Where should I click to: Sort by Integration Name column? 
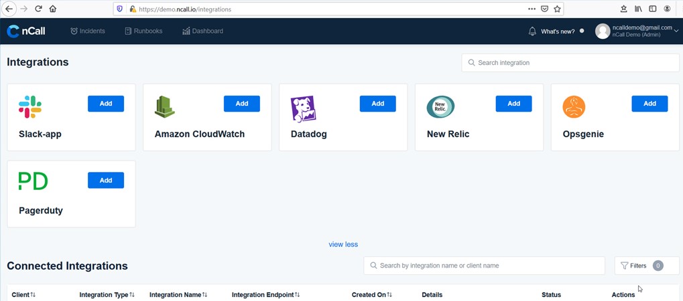click(204, 295)
